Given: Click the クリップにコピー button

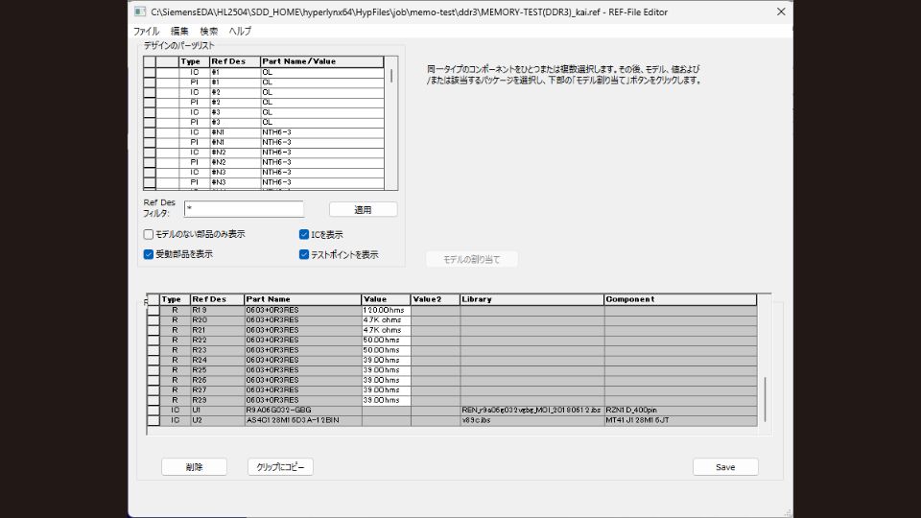Looking at the screenshot, I should (280, 467).
